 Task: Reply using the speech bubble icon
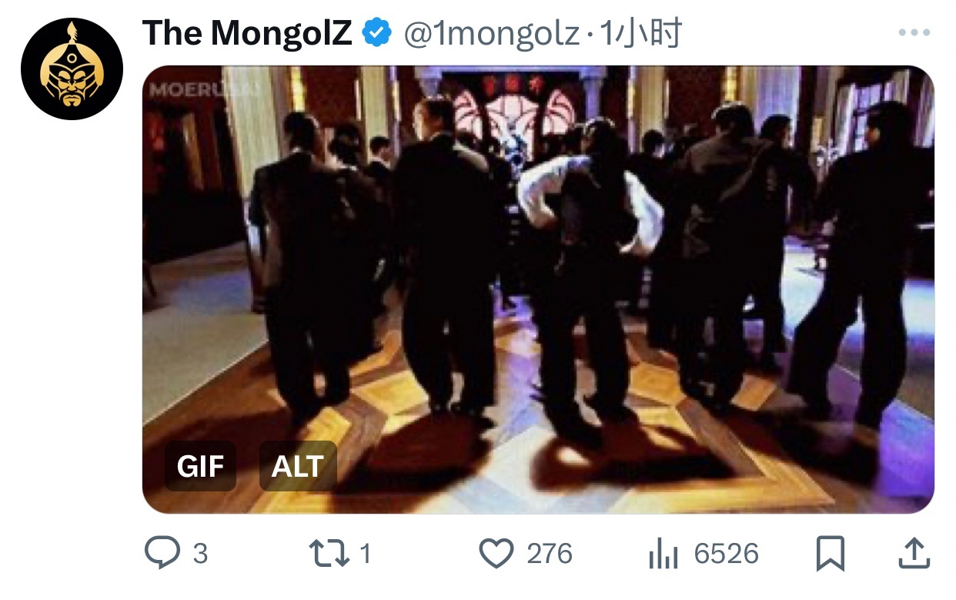pyautogui.click(x=162, y=553)
